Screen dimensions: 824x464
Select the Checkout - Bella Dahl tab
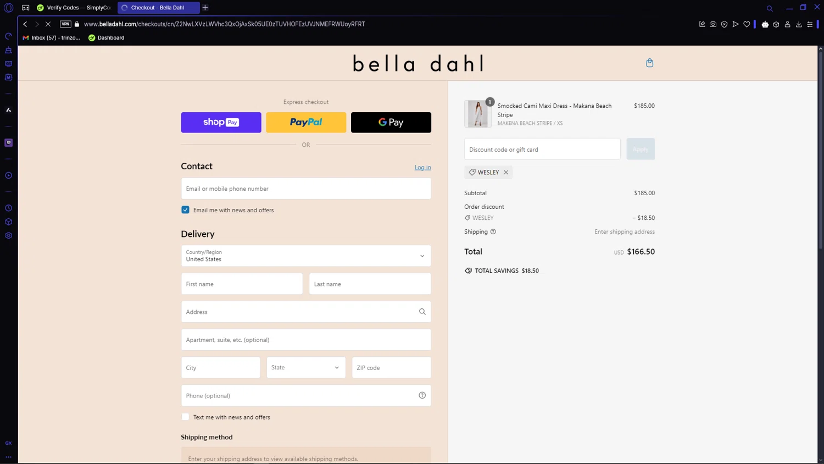click(x=158, y=8)
